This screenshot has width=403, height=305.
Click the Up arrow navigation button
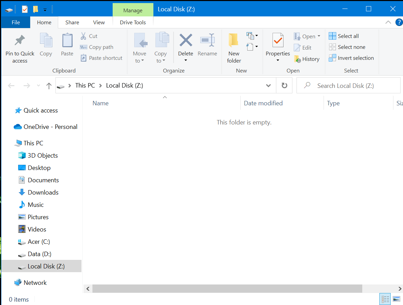tap(49, 85)
